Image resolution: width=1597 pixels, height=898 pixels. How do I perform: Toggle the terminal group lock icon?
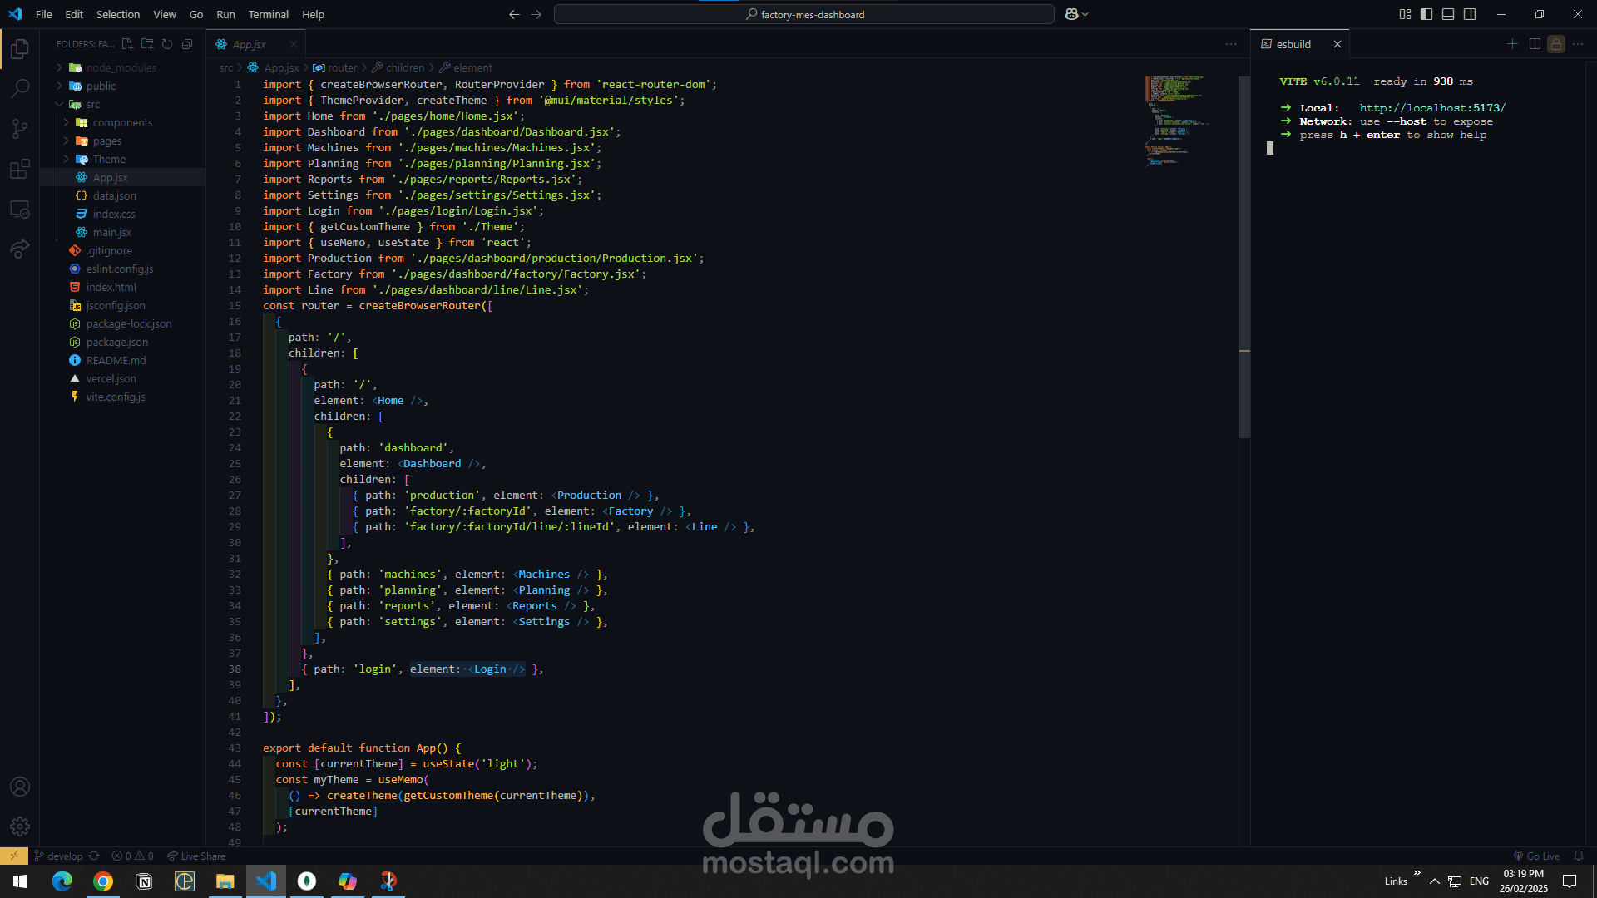pos(1556,44)
